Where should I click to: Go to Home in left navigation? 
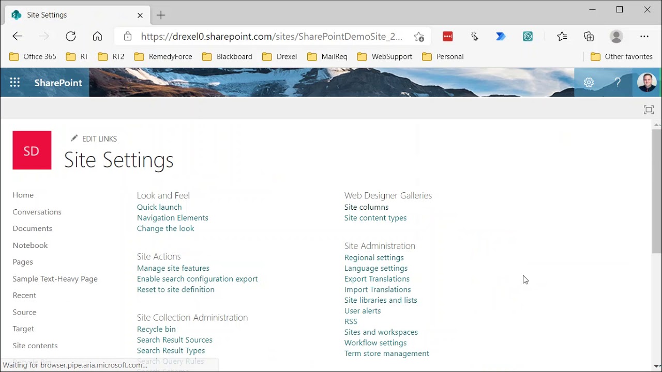[x=23, y=195]
